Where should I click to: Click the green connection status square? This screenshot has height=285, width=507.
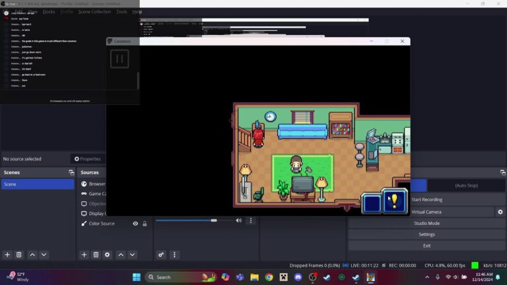475,265
